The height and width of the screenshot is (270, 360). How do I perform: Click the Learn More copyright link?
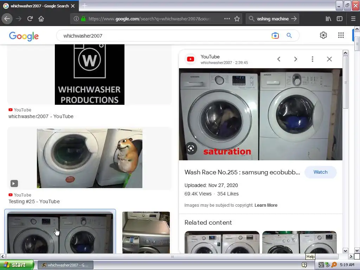[266, 205]
